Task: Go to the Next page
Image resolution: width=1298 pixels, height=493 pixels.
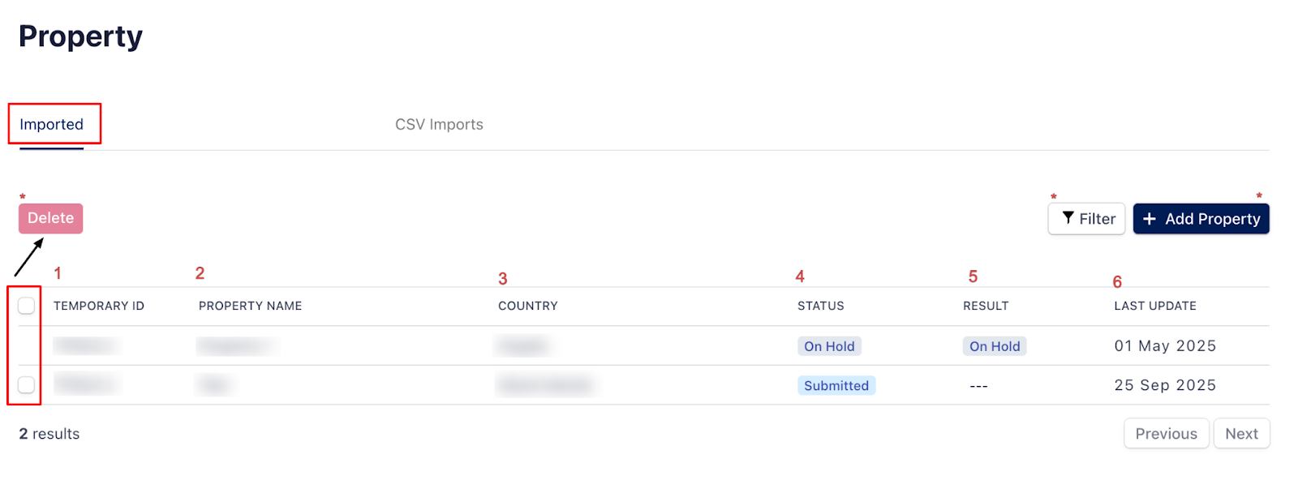Action: [1241, 434]
